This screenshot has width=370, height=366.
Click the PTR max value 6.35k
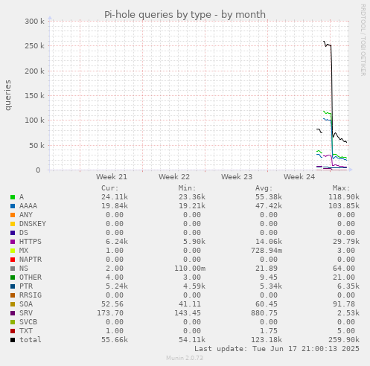348,286
